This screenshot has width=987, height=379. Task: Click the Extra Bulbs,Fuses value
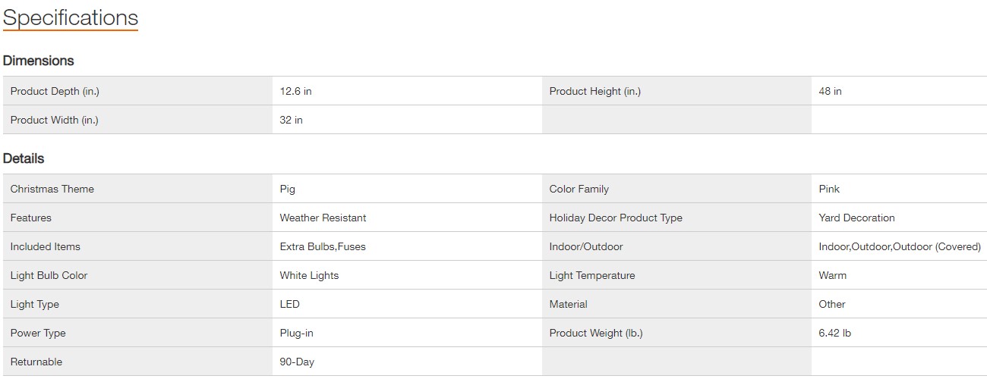tap(323, 246)
